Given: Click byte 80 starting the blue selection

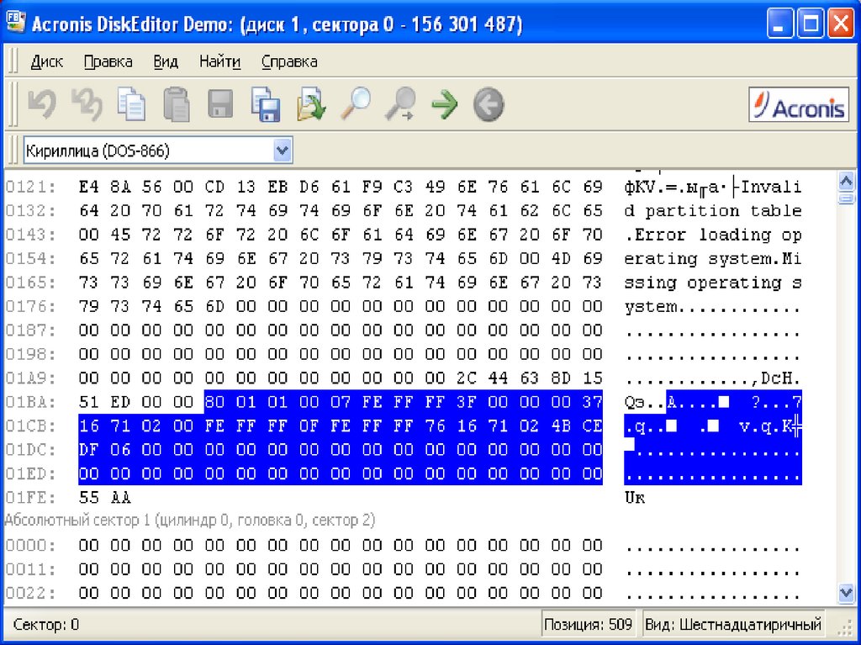Looking at the screenshot, I should (x=214, y=402).
